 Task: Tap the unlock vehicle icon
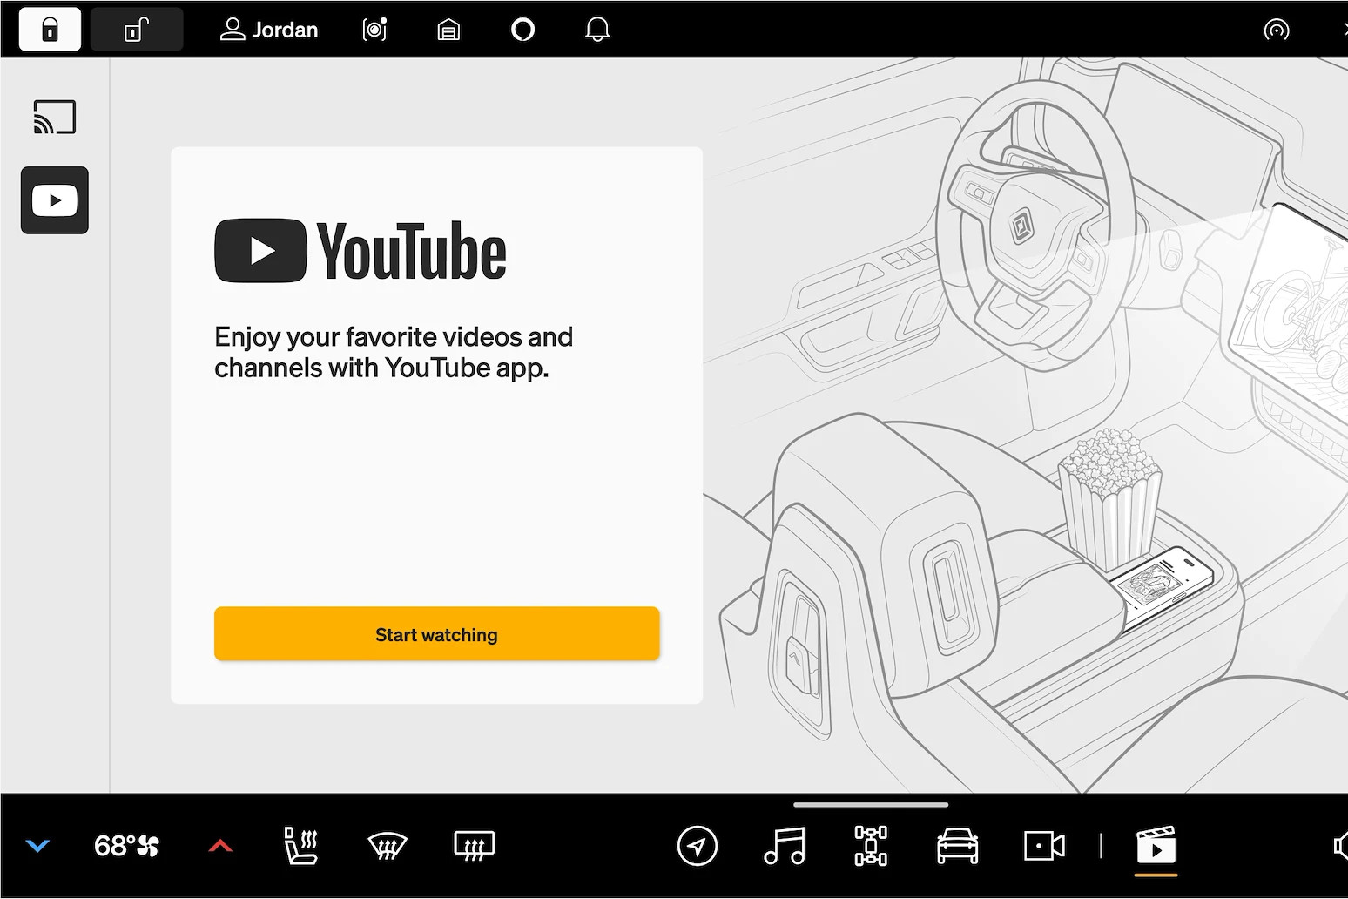coord(137,30)
